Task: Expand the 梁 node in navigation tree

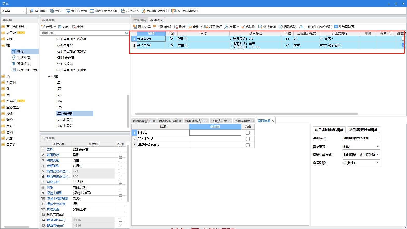Action: [3, 89]
